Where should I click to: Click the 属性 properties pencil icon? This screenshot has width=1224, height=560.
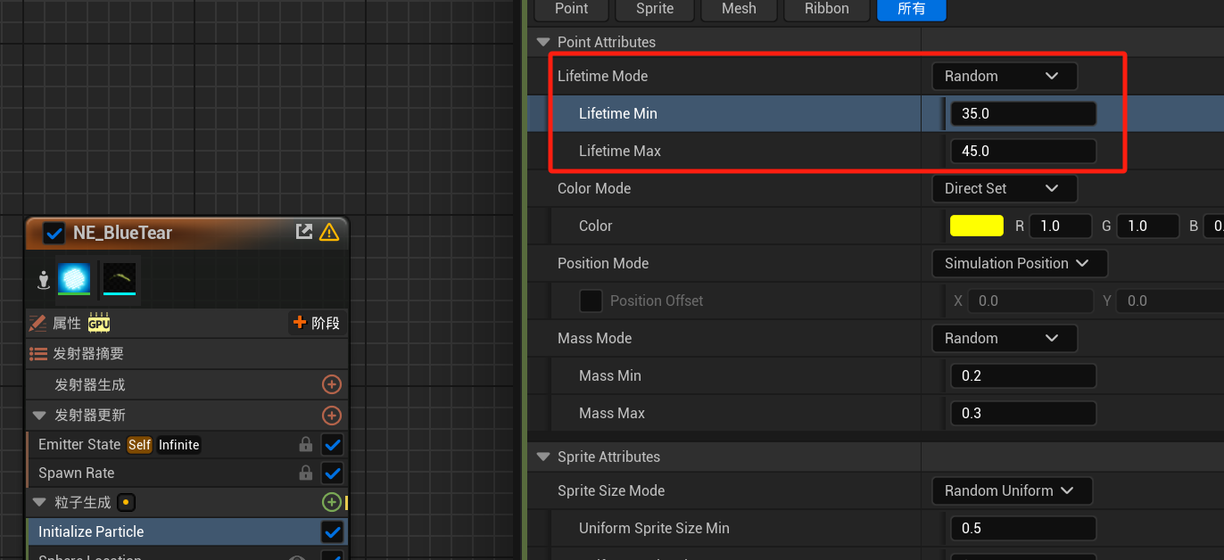(37, 323)
